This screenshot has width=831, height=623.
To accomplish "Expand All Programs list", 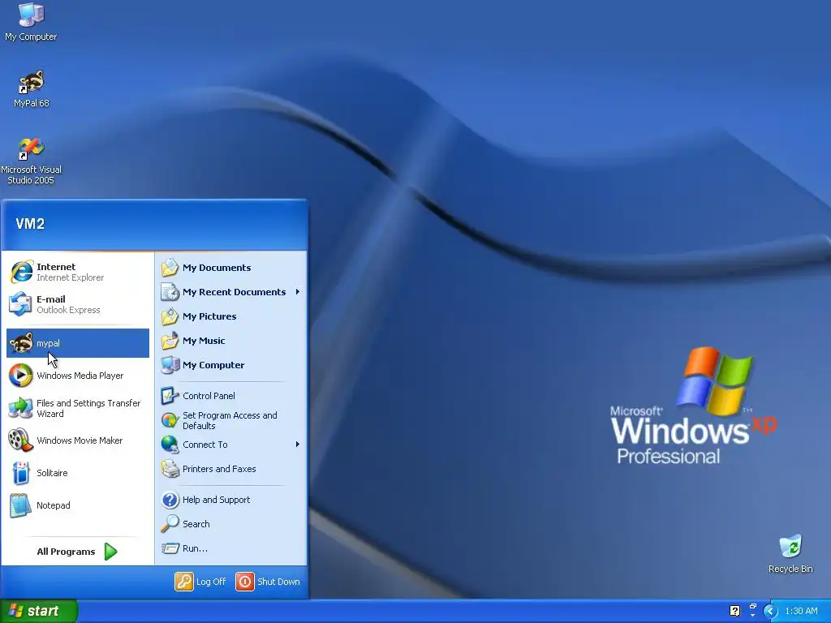I will click(77, 552).
